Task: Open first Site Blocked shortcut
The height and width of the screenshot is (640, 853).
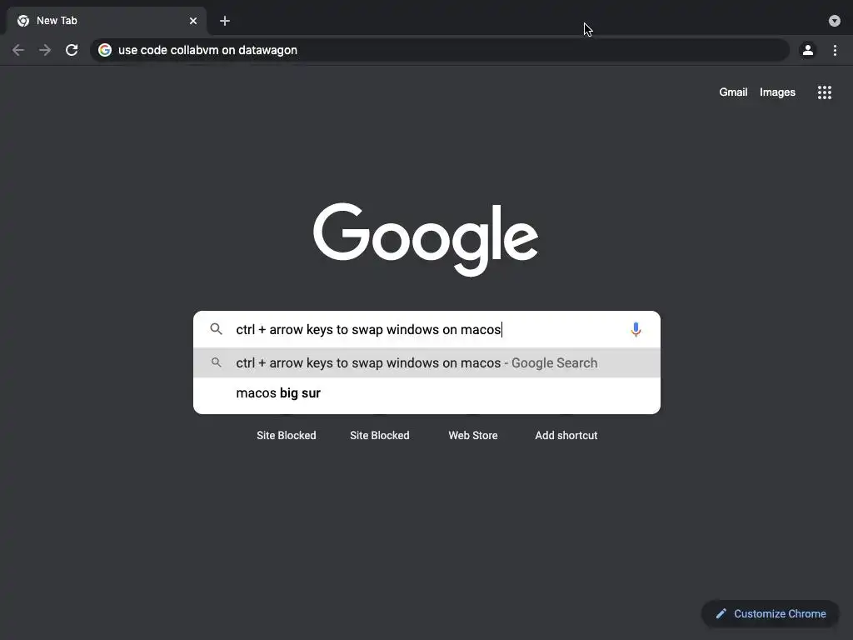Action: [287, 435]
